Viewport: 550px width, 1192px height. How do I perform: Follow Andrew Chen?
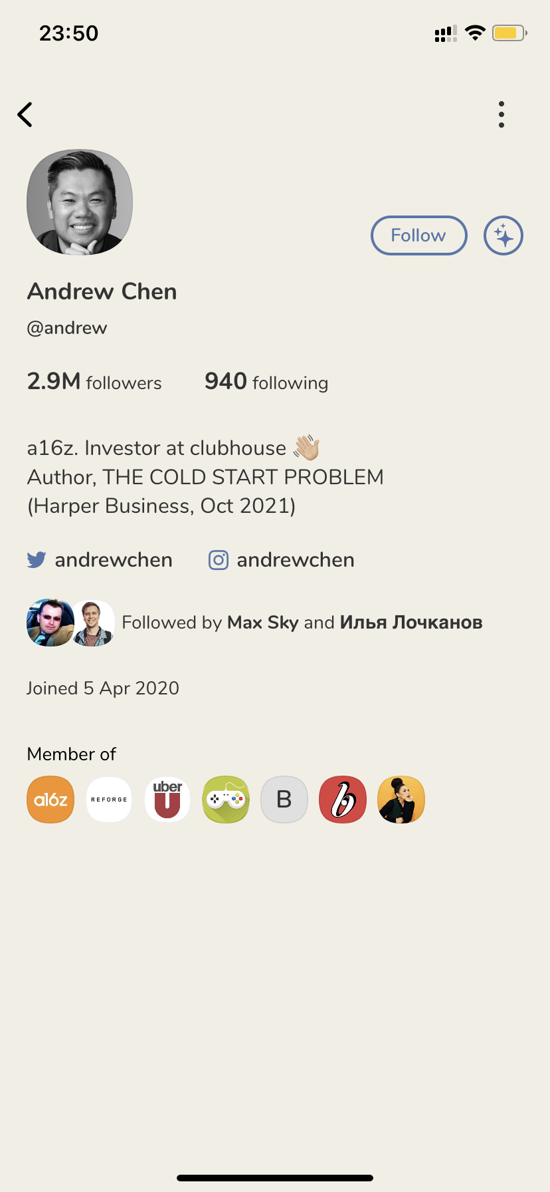pos(418,235)
